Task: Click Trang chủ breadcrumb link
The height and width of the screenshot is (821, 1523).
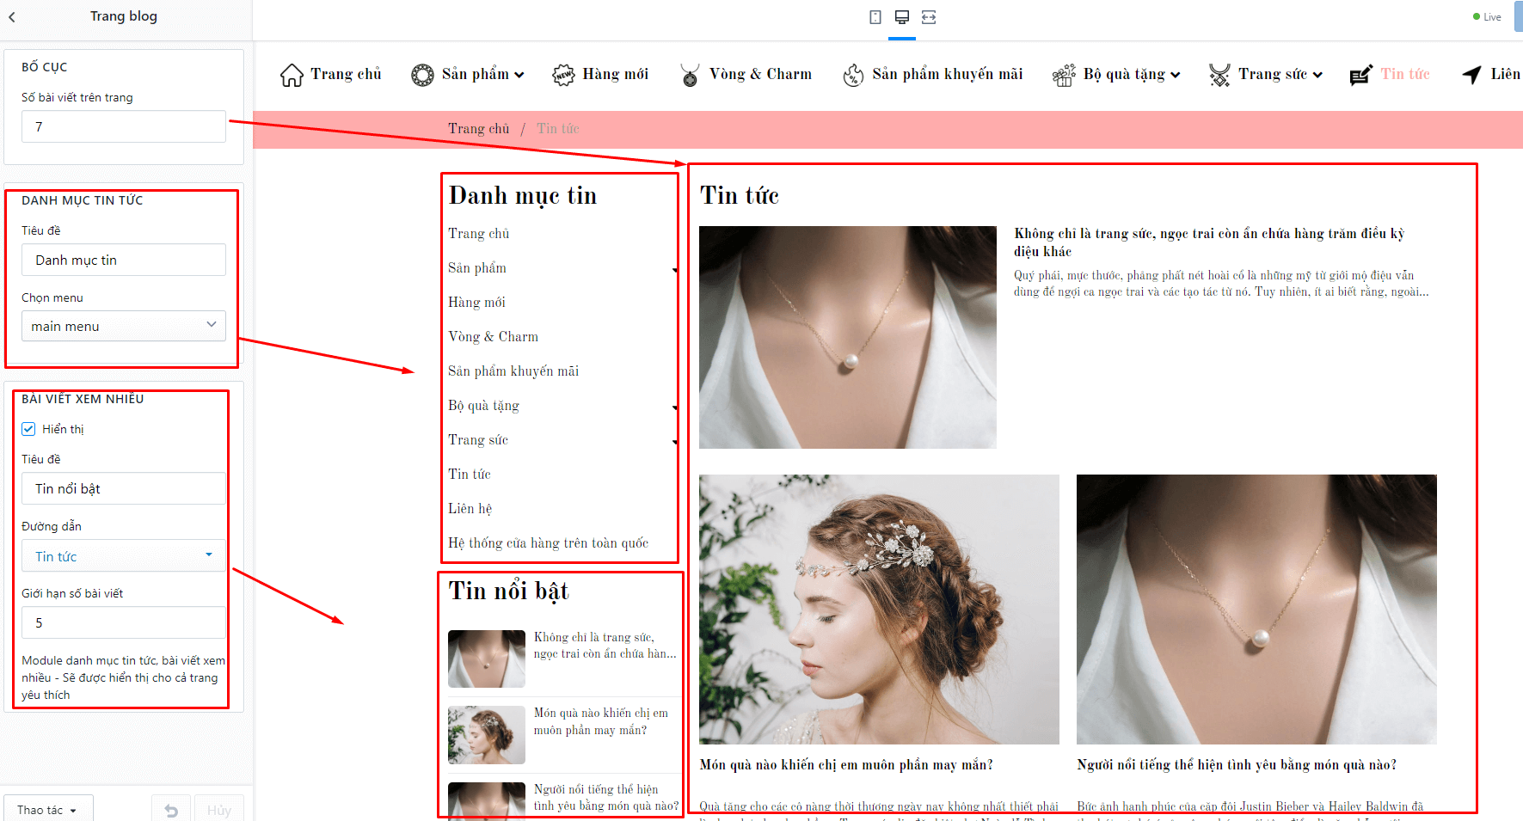Action: (478, 129)
